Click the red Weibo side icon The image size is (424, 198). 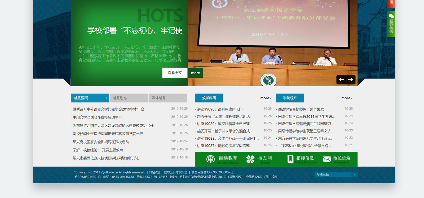tap(391, 3)
